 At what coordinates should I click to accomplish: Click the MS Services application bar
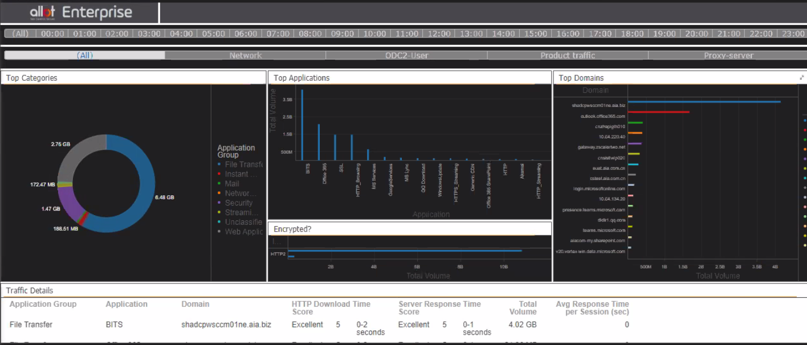(368, 155)
